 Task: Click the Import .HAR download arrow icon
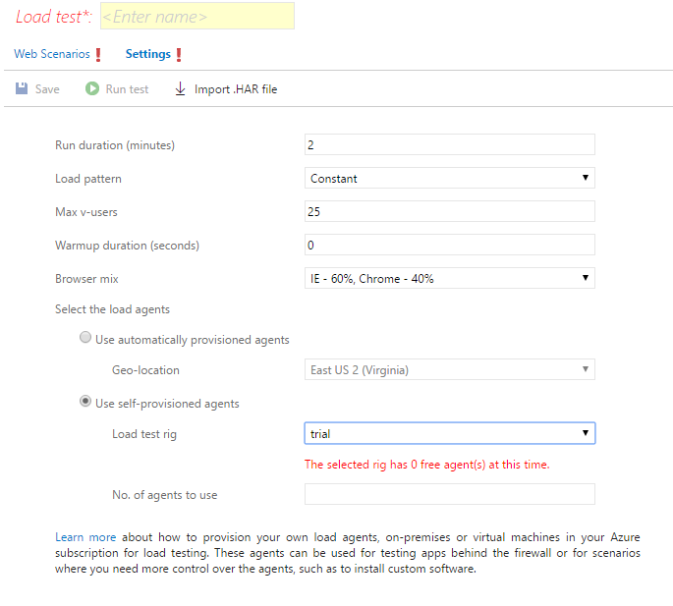click(180, 88)
